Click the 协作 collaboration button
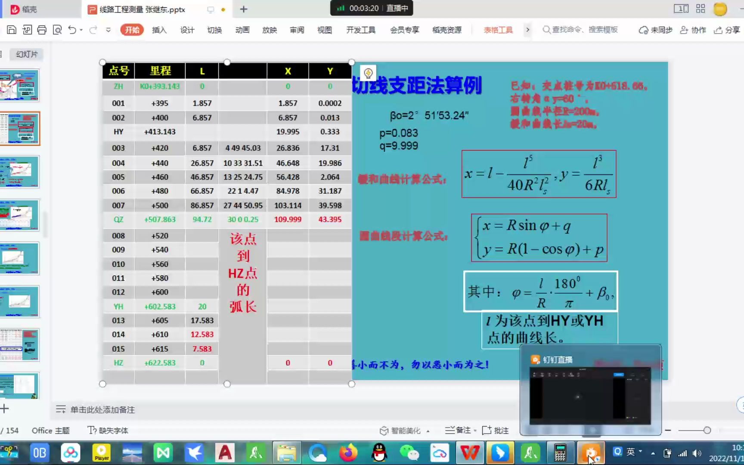 click(693, 30)
